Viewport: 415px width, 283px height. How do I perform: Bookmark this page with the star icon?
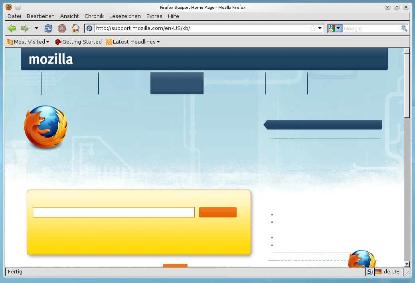313,28
